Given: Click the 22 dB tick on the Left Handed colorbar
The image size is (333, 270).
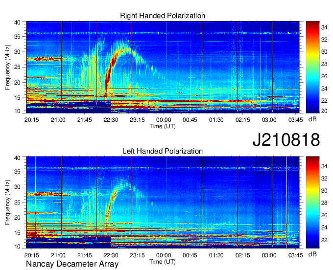Looking at the screenshot, I should point(324,240).
